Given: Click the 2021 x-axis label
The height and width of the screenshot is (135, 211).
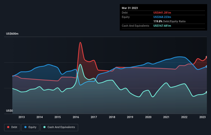Looking at the screenshot, I should 166,117.
